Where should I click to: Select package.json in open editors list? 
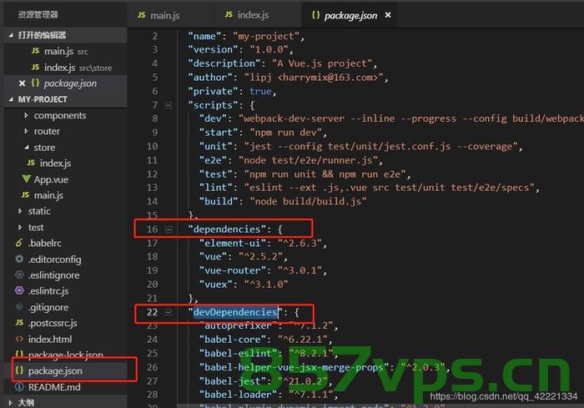70,83
